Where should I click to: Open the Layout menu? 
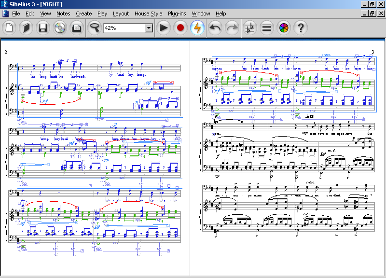click(121, 14)
